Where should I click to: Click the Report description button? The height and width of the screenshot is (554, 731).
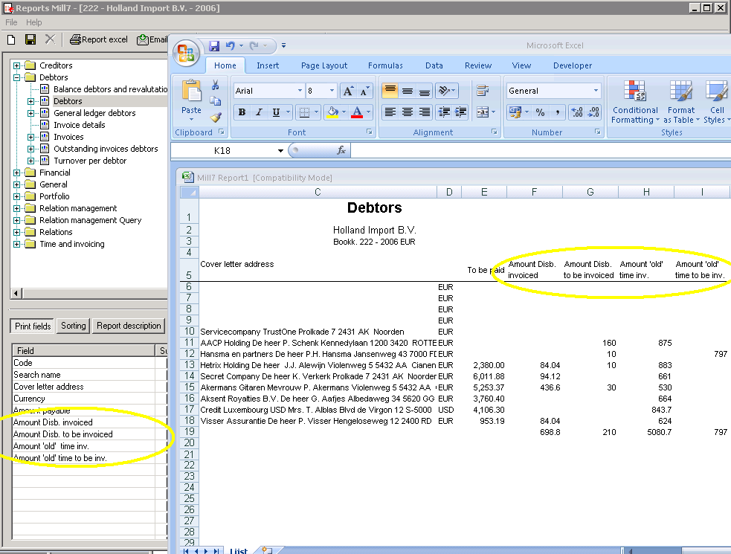point(129,326)
